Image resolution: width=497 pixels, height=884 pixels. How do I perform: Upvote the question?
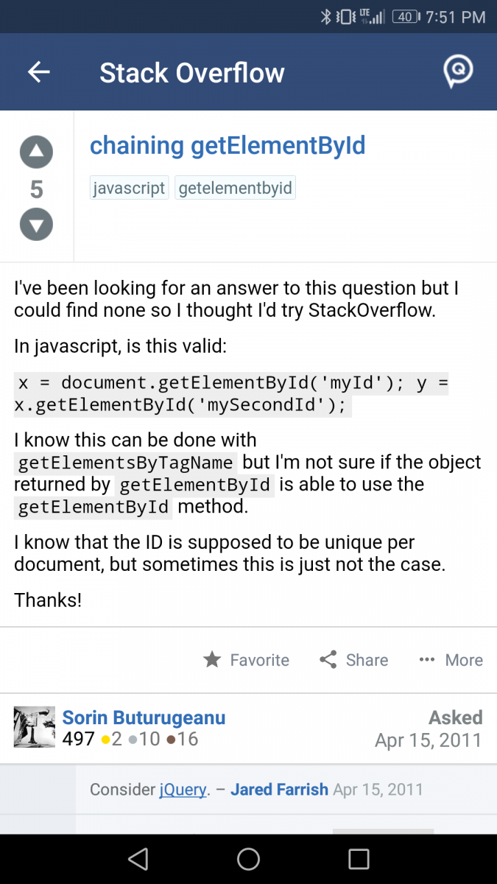point(36,153)
